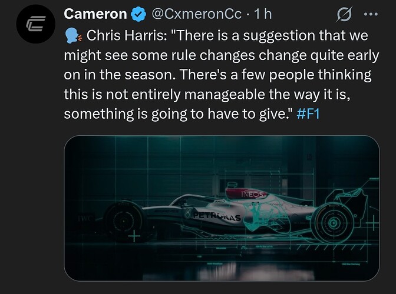Open the 1 h timestamp link

pos(262,14)
